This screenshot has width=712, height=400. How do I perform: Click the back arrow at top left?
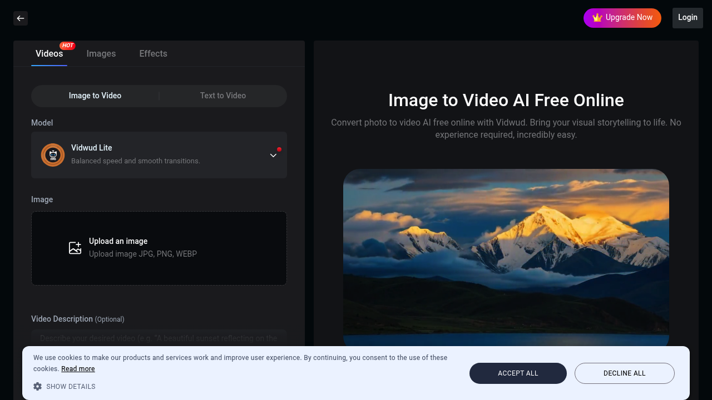20,18
